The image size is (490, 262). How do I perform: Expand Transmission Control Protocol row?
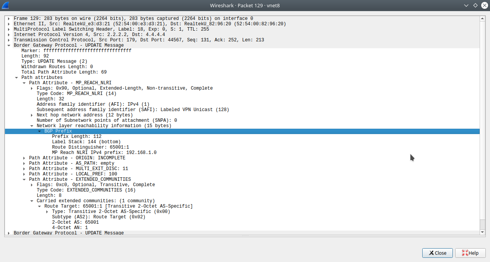[8, 40]
